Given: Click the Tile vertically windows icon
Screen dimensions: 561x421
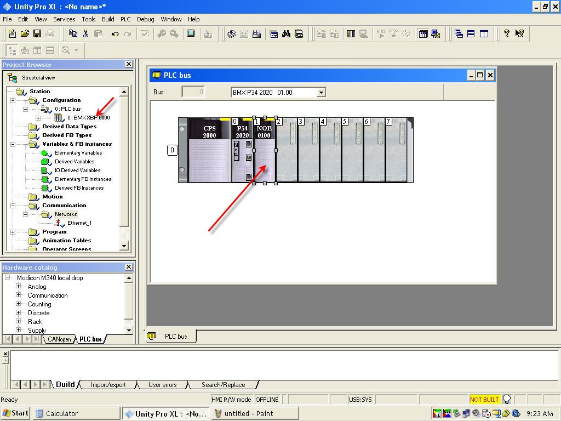Looking at the screenshot, I should coord(484,33).
